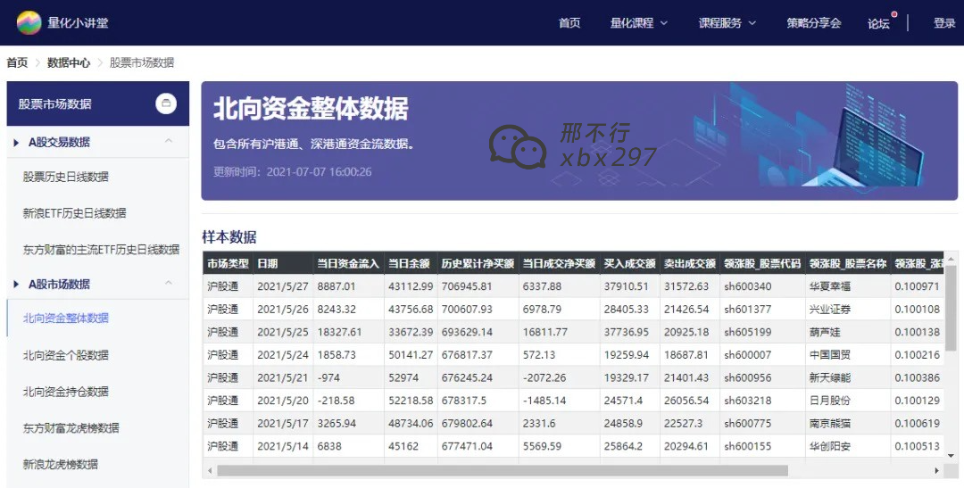The height and width of the screenshot is (488, 964).
Task: Click the 股票市场数据 sidebar header
Action: pos(98,103)
